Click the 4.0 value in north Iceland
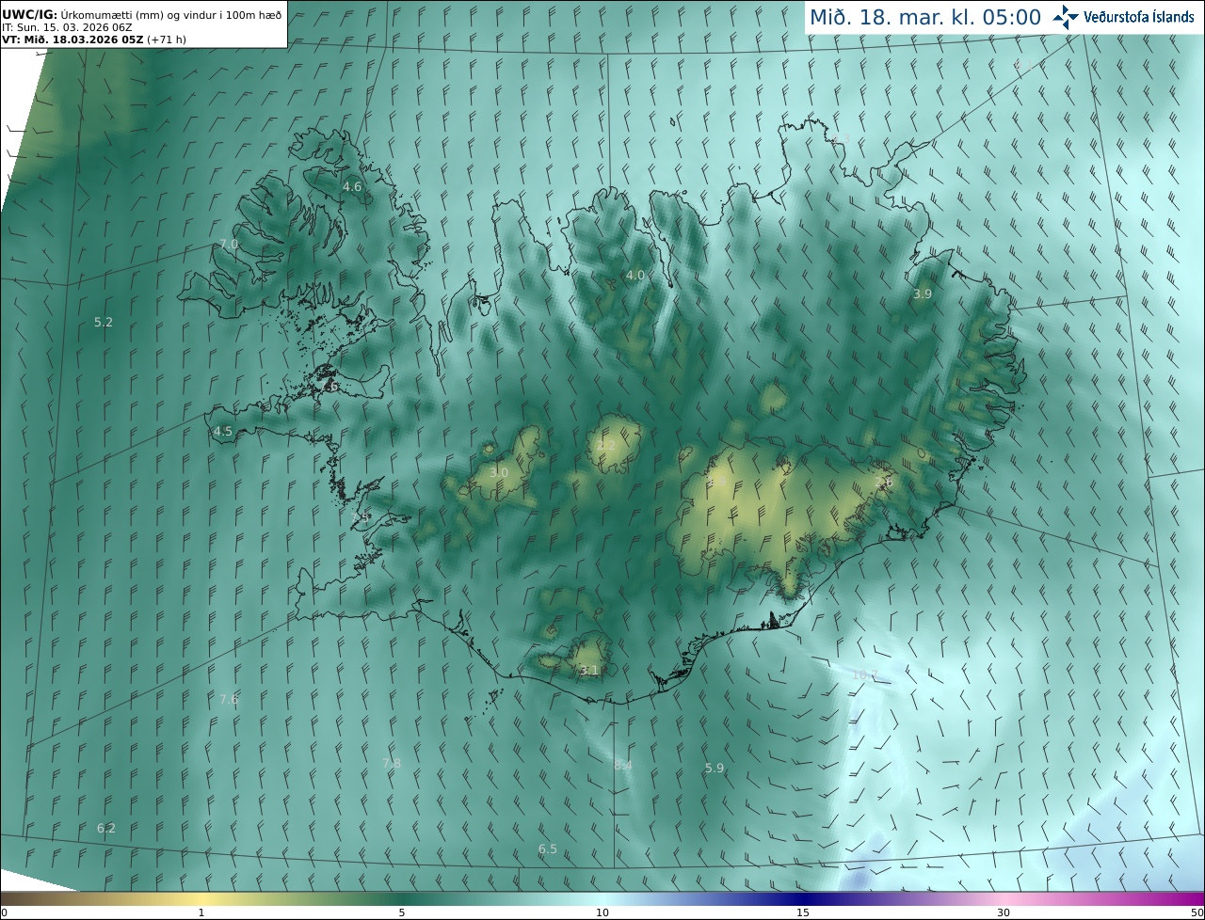Image resolution: width=1205 pixels, height=920 pixels. (635, 275)
